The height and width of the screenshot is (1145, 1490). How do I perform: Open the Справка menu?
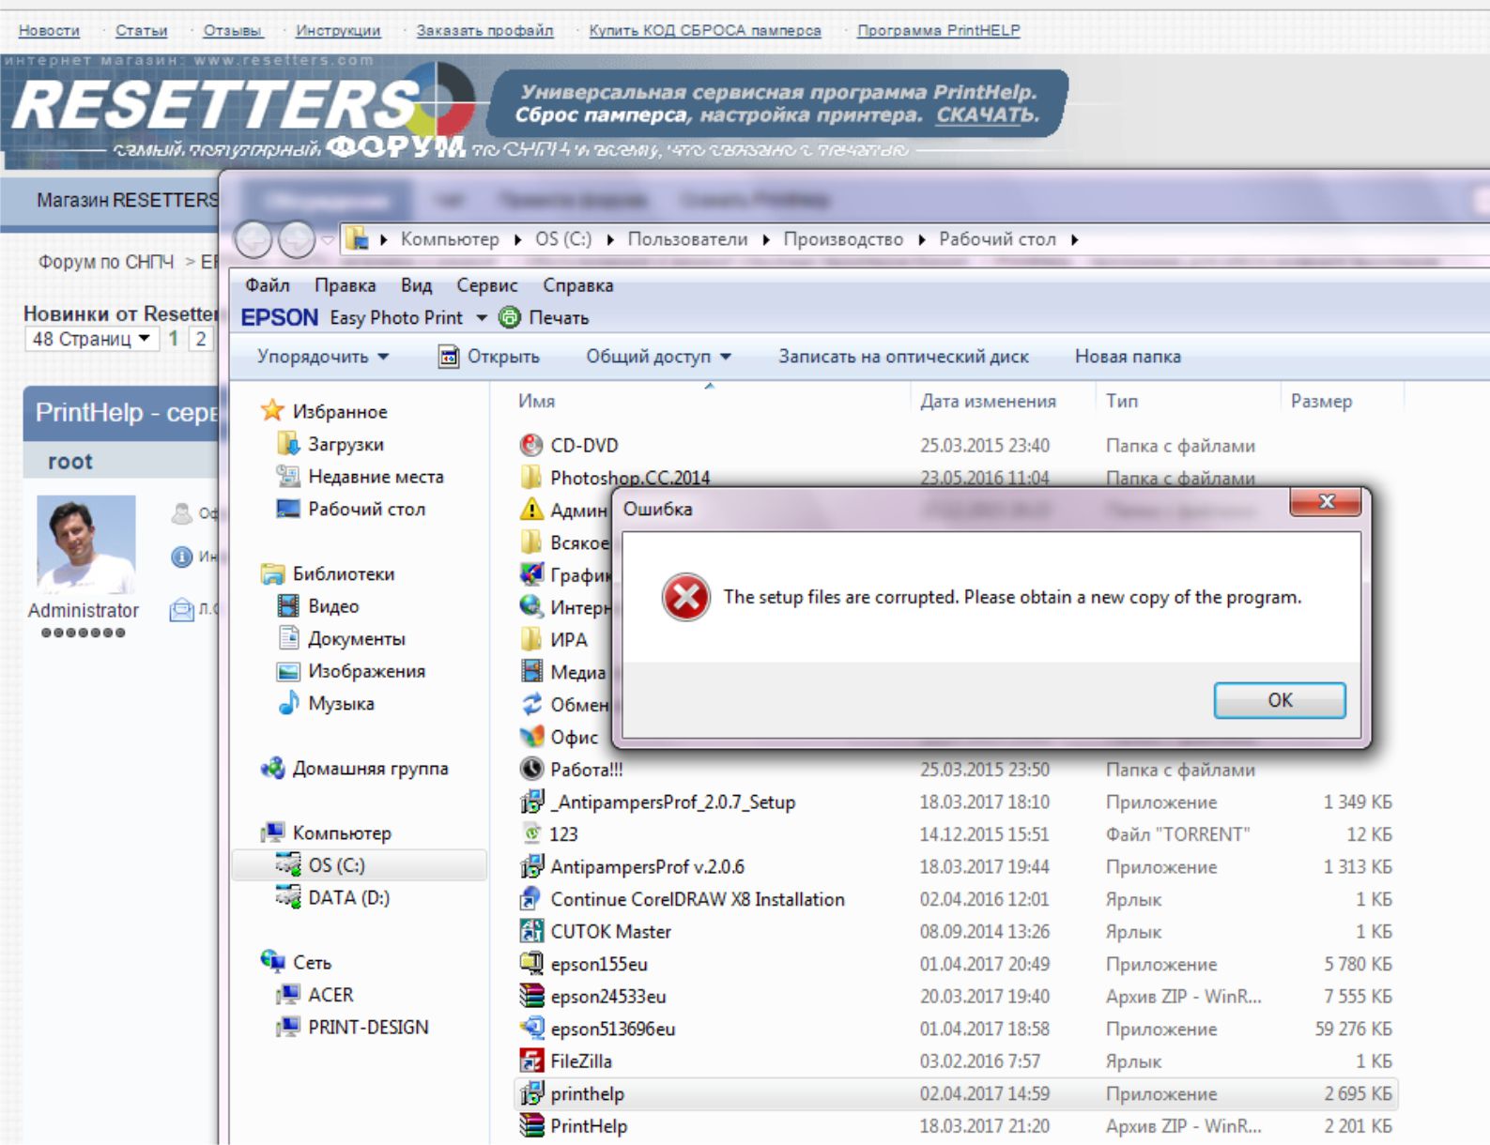(577, 285)
